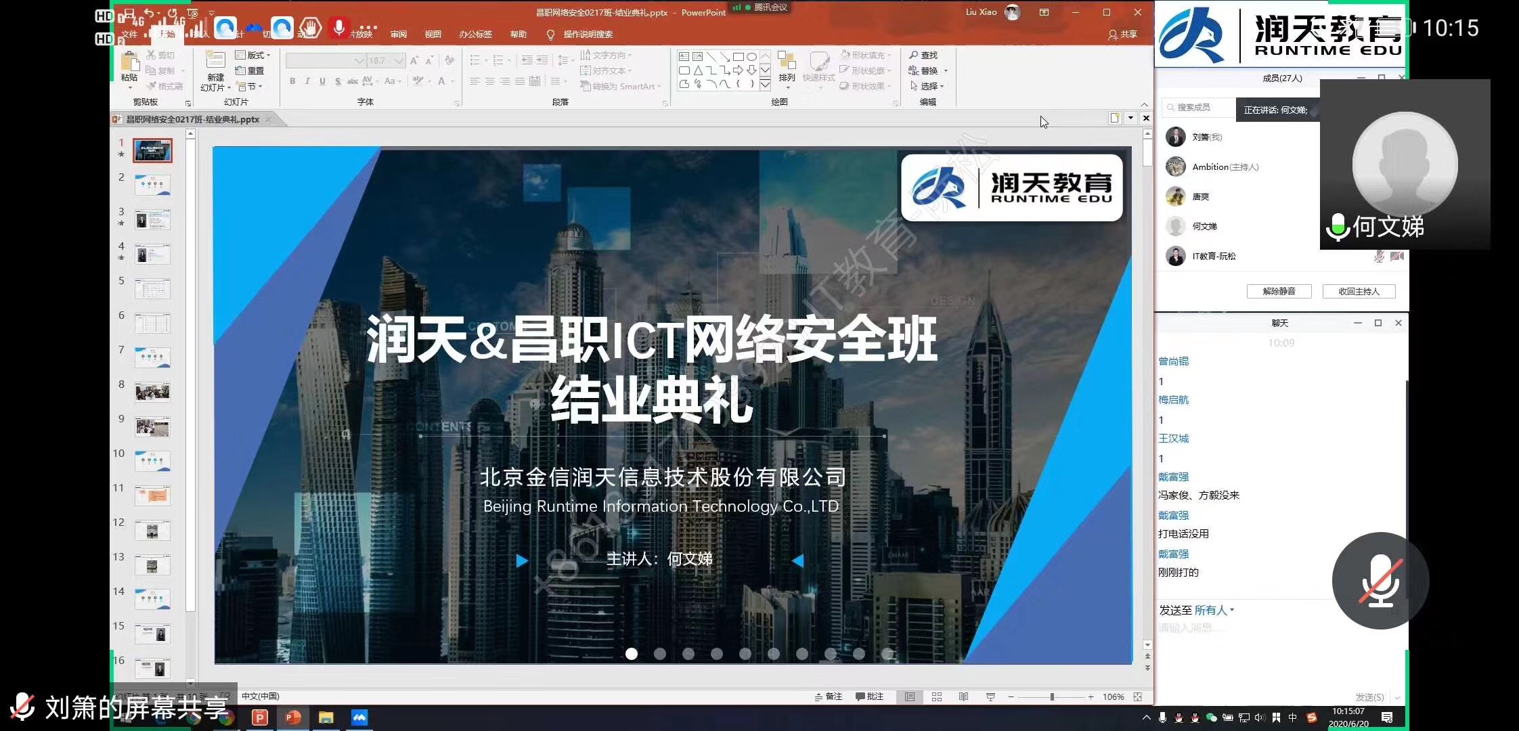The width and height of the screenshot is (1519, 731).
Task: Click the New Slide (新建幻灯片) icon
Action: [215, 61]
